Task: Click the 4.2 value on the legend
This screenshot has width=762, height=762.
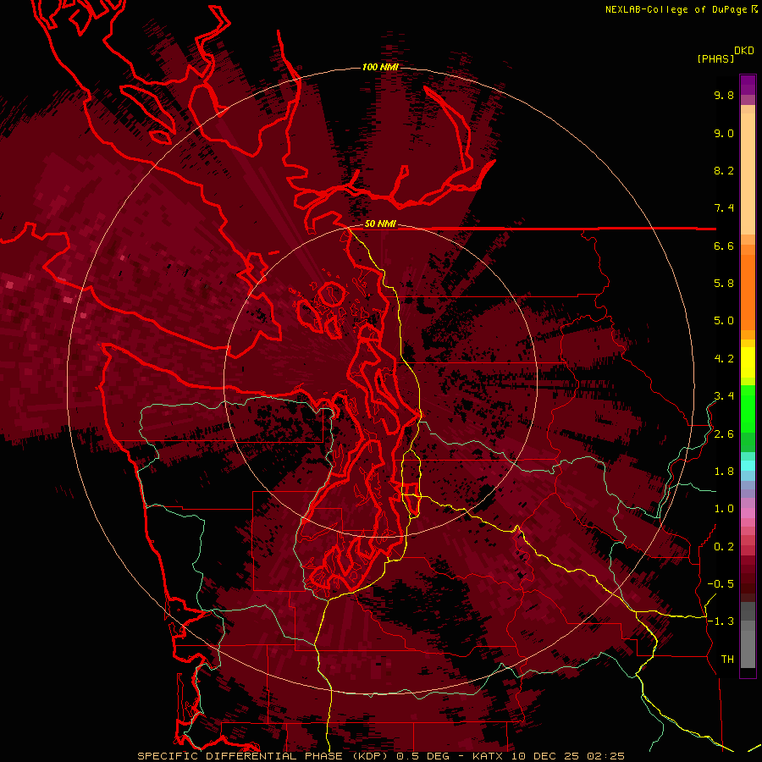Action: [724, 359]
